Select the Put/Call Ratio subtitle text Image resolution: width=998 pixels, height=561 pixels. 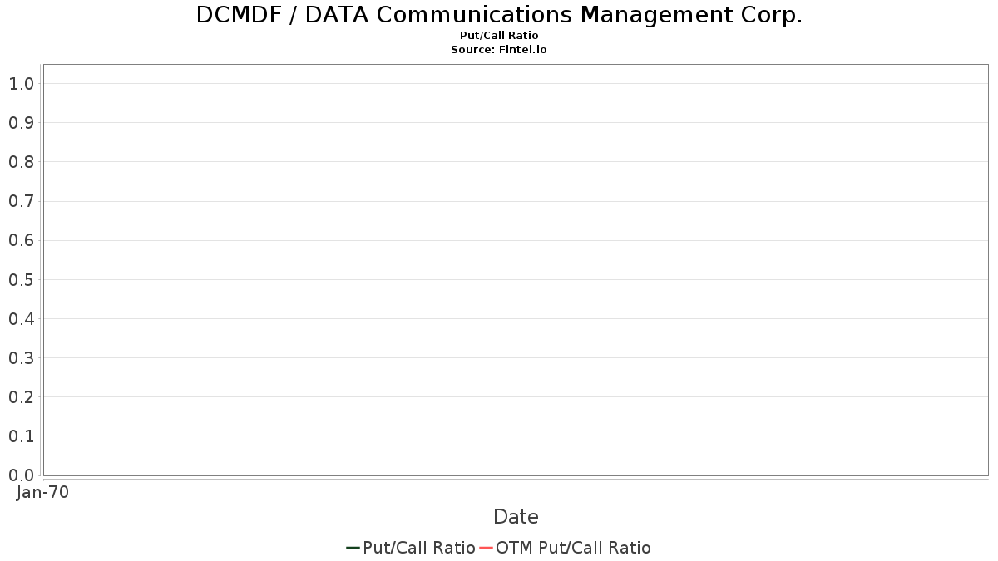(x=499, y=36)
